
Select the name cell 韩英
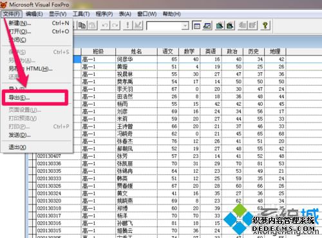137,179
